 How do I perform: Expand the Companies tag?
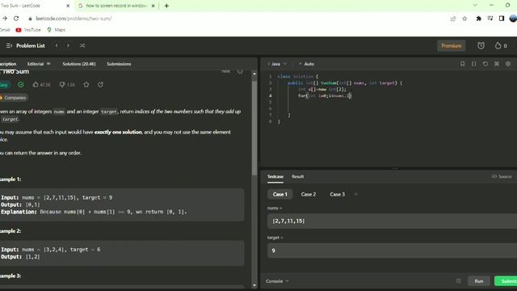[14, 98]
